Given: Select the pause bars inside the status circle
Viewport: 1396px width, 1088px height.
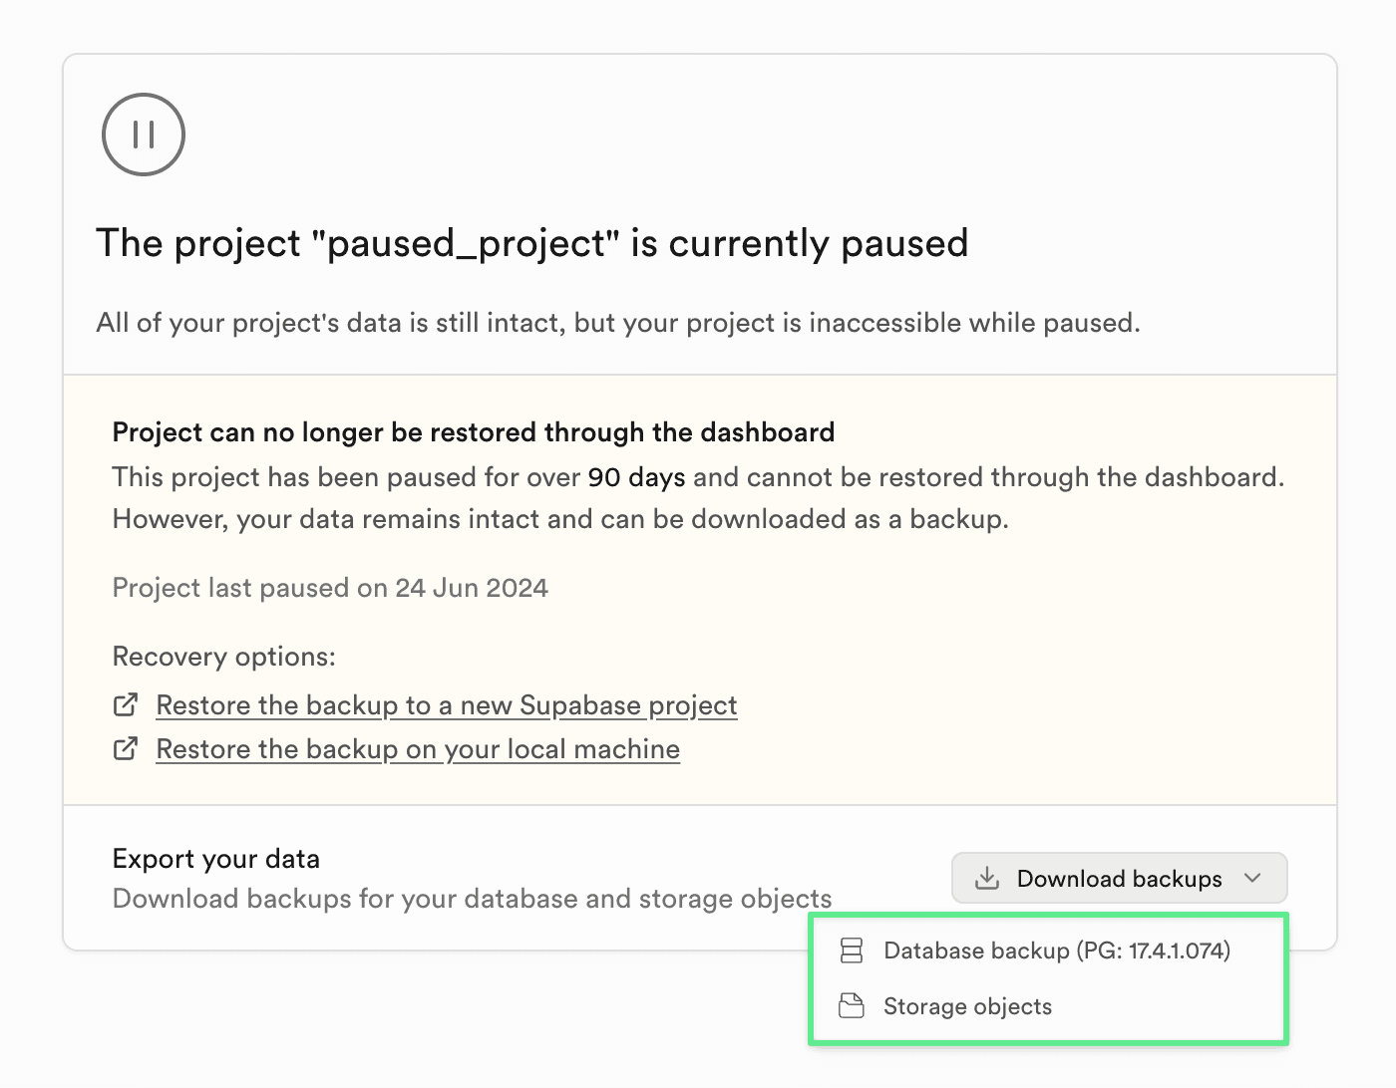Looking at the screenshot, I should point(143,135).
